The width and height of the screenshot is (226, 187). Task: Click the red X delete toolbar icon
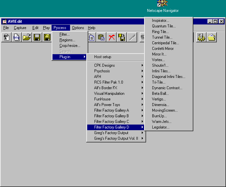[x=111, y=37]
